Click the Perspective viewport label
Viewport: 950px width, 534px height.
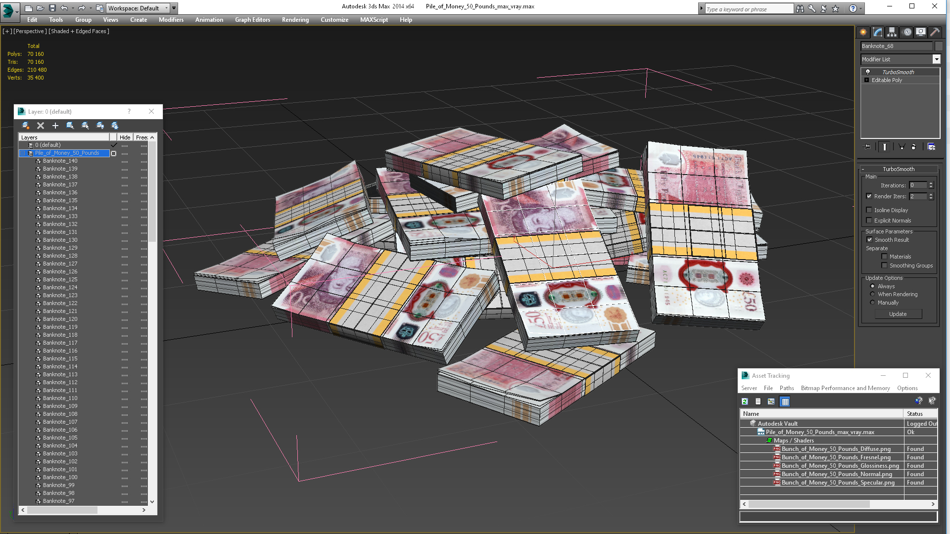click(x=30, y=31)
